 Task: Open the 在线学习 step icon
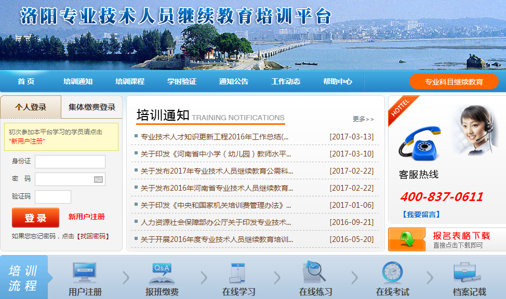[x=238, y=273]
